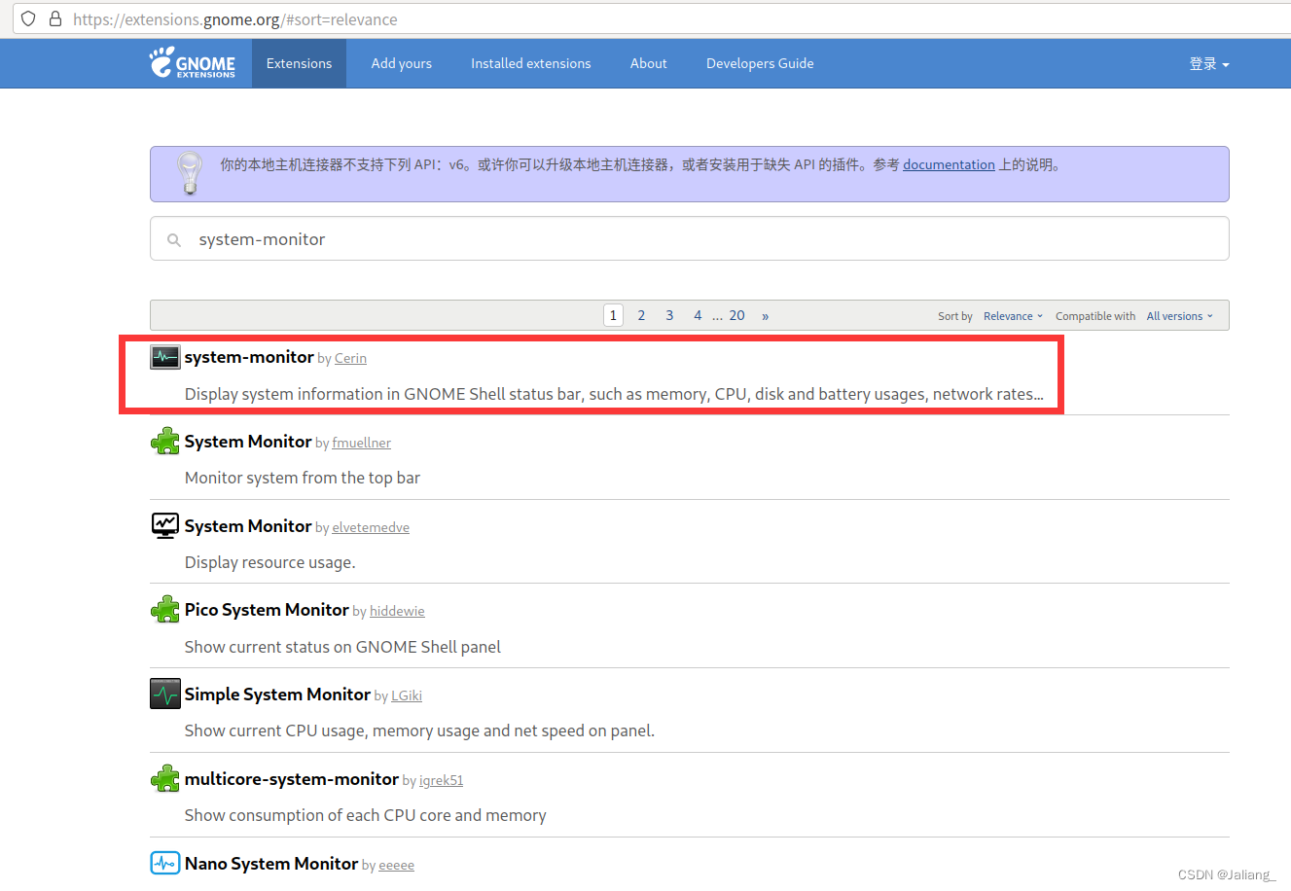Click the padlock icon in the address bar
Viewport: 1291px width, 891px height.
[x=55, y=18]
